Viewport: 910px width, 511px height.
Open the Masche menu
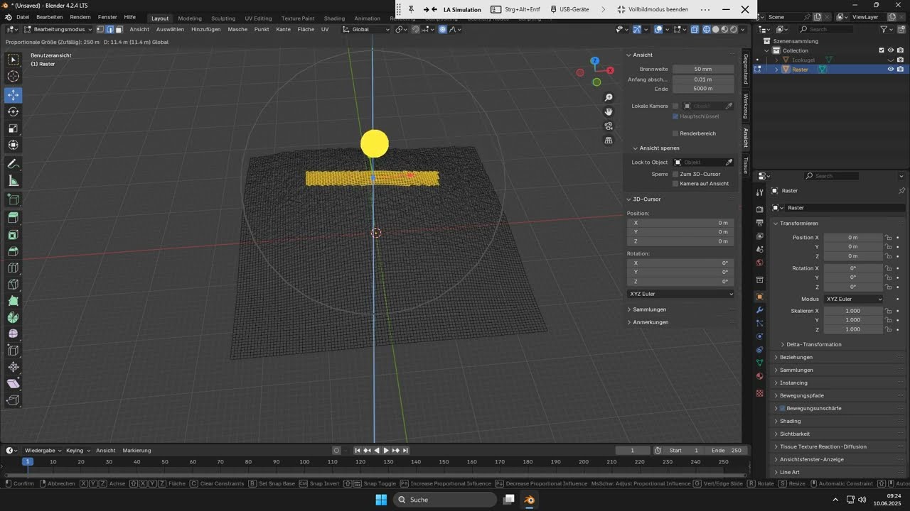[237, 29]
